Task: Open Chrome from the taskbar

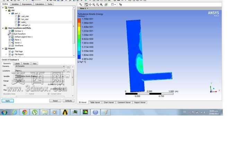Action: pyautogui.click(x=25, y=112)
